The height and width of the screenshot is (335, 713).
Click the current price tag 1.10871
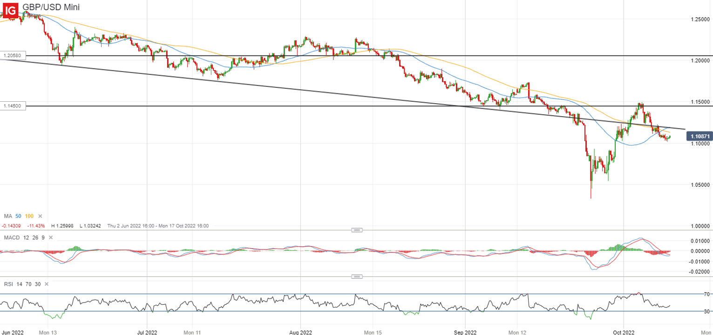point(699,136)
